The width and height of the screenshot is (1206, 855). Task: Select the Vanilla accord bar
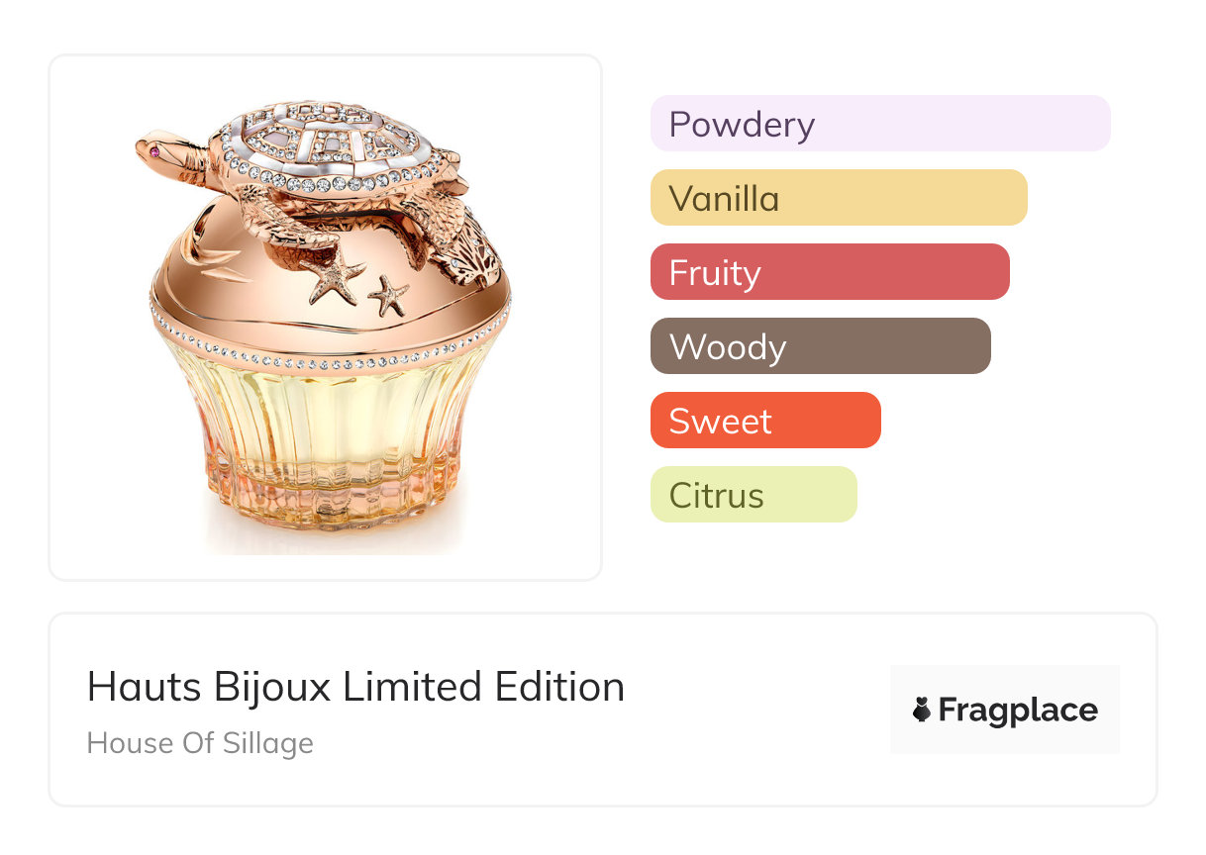pos(839,198)
